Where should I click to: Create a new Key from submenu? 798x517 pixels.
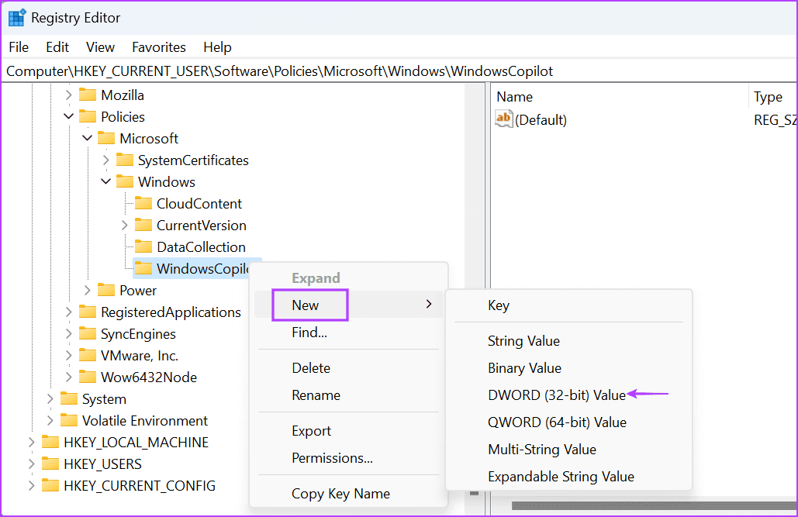pyautogui.click(x=568, y=305)
